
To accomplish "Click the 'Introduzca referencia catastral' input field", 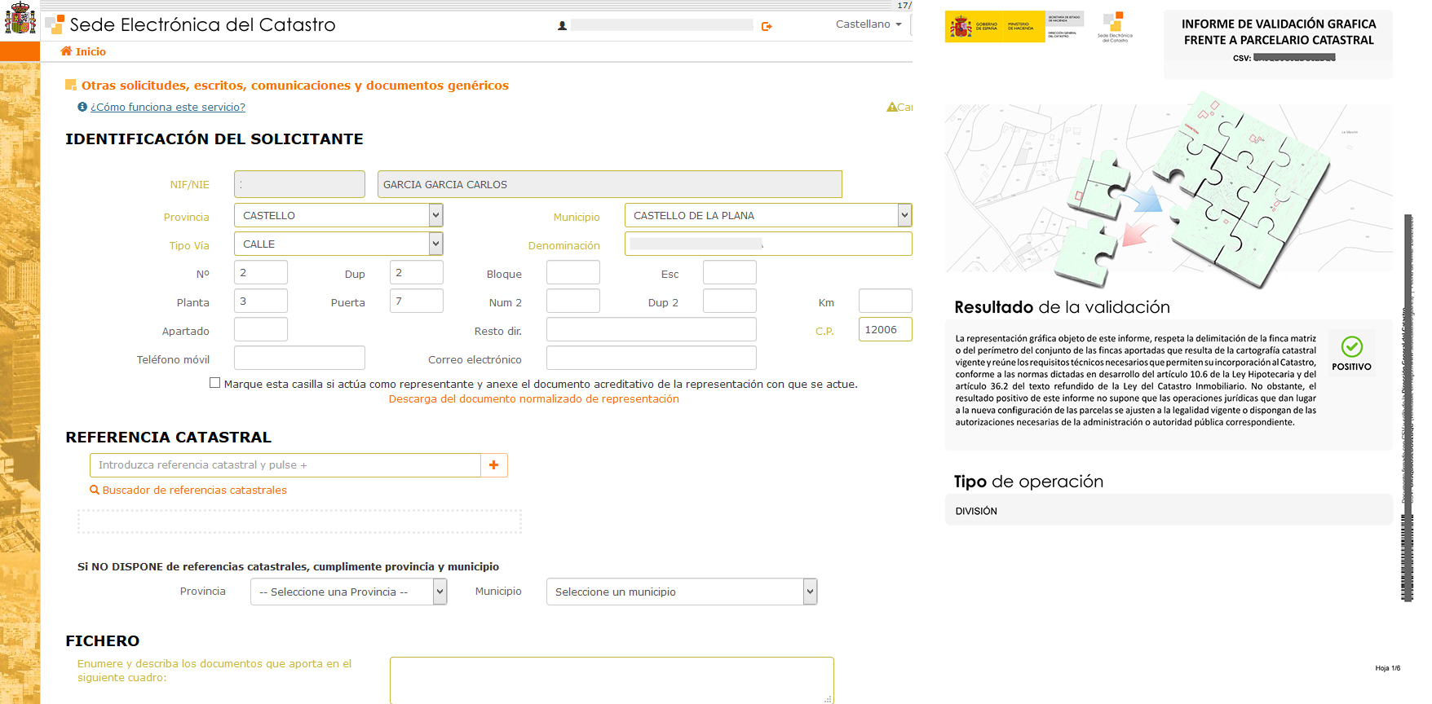I will click(285, 465).
